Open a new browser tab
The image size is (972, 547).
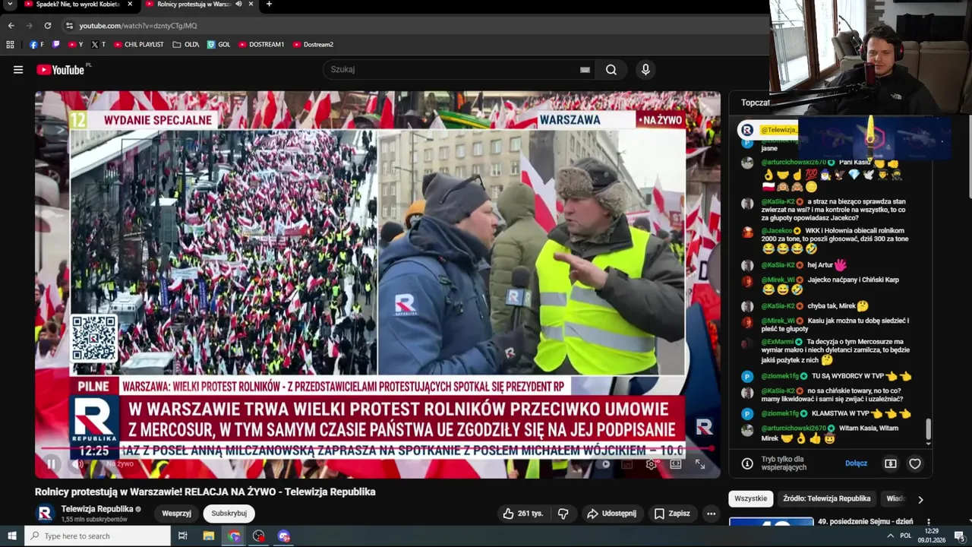tap(269, 5)
